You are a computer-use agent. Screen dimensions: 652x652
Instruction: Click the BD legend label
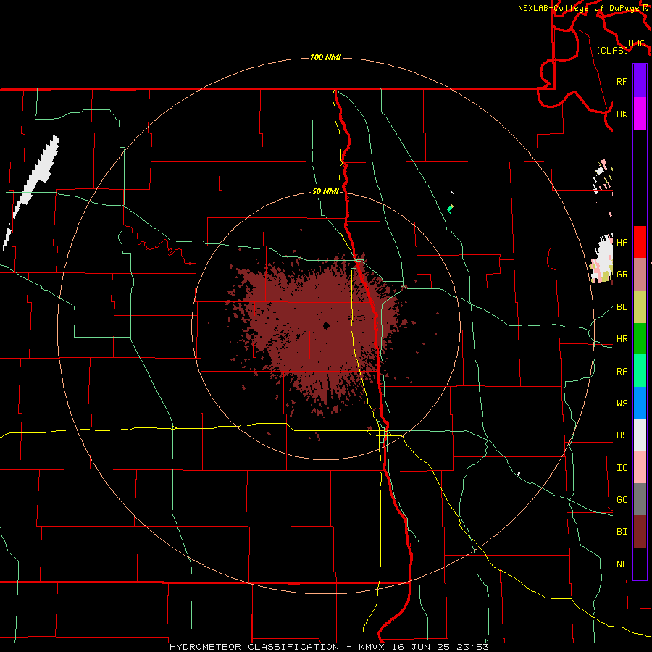tap(622, 307)
